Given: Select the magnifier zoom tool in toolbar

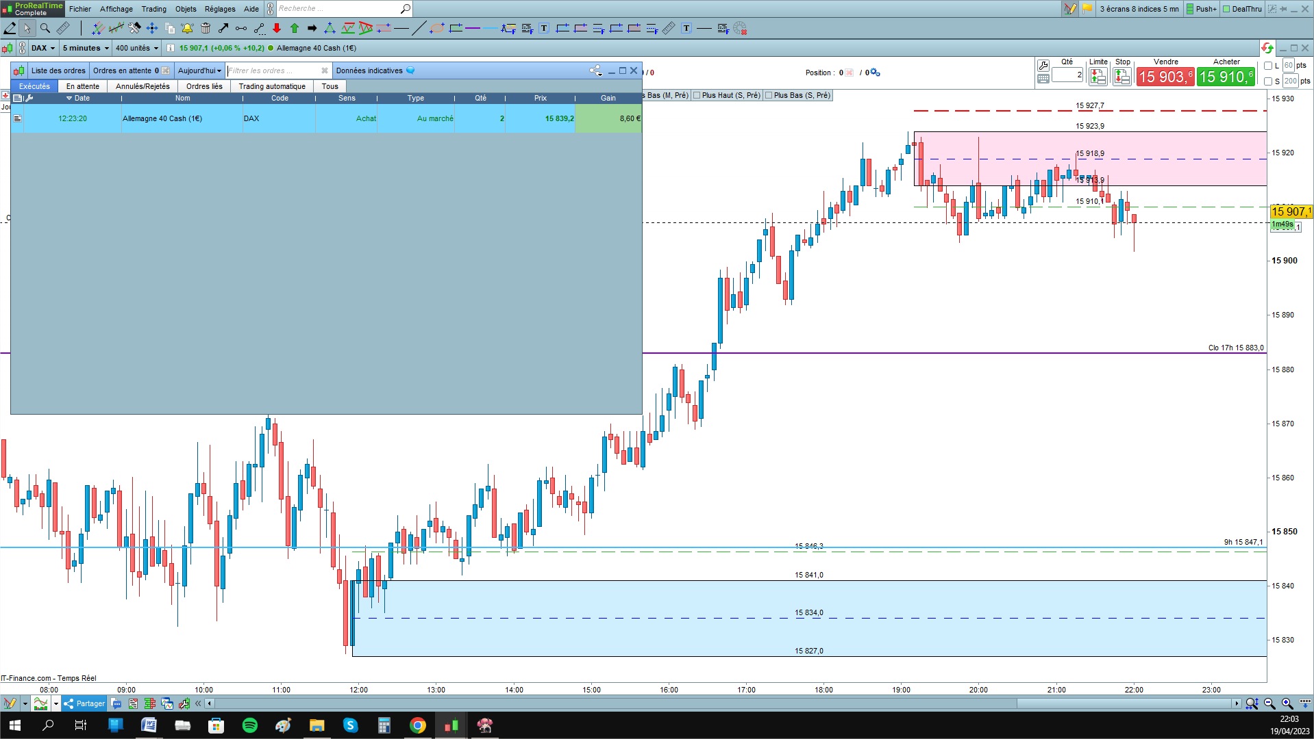Looking at the screenshot, I should 45,28.
